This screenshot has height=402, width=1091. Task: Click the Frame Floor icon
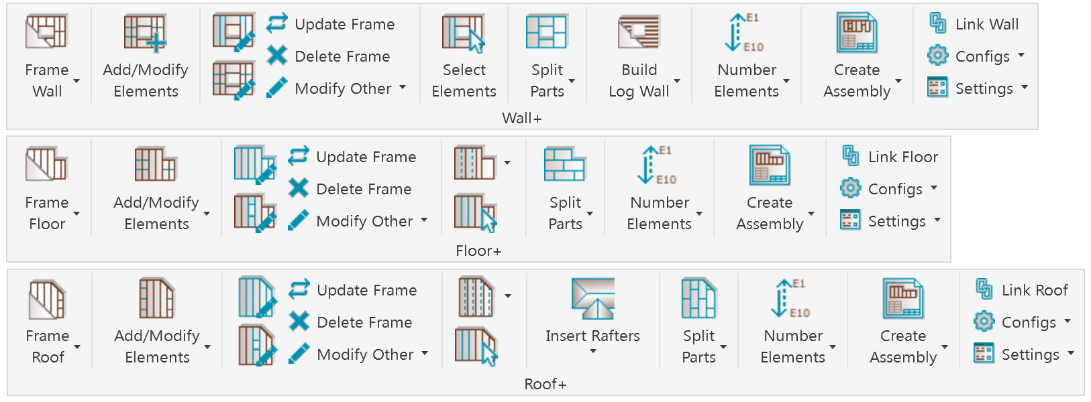[x=47, y=165]
